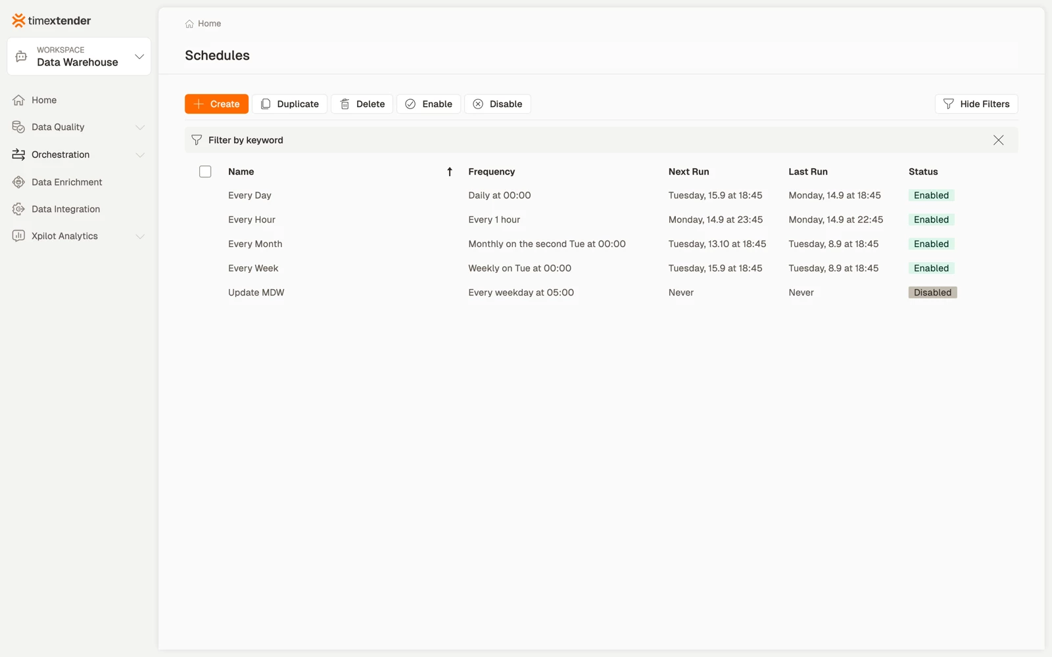Click the funnel icon beside Filter by keyword
This screenshot has height=657, width=1052.
tap(197, 140)
